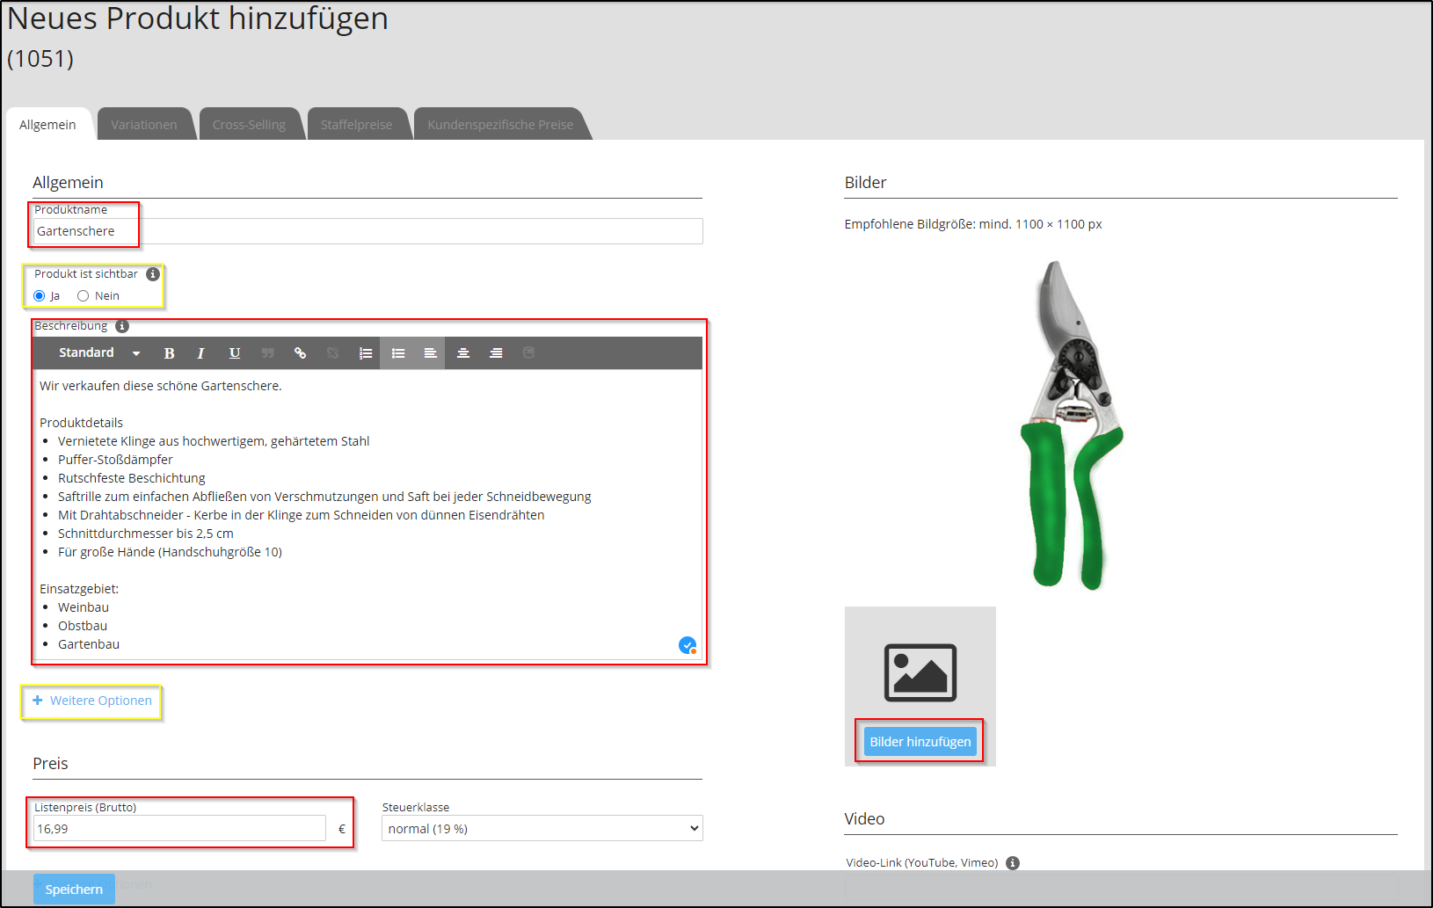Click the info icon beside Beschreibung
Viewport: 1433px width, 908px height.
pyautogui.click(x=122, y=326)
